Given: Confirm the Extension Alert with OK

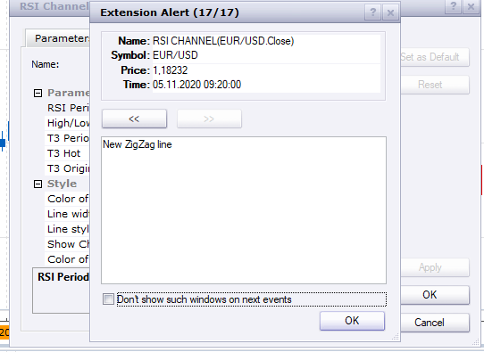Looking at the screenshot, I should [x=352, y=321].
